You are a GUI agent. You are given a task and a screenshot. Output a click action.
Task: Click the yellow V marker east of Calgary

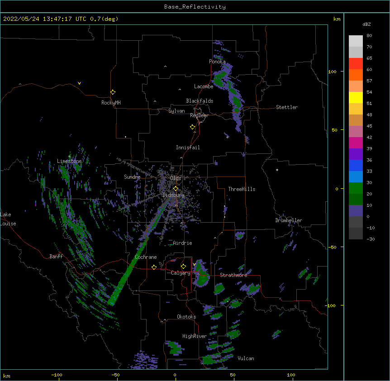[194, 264]
